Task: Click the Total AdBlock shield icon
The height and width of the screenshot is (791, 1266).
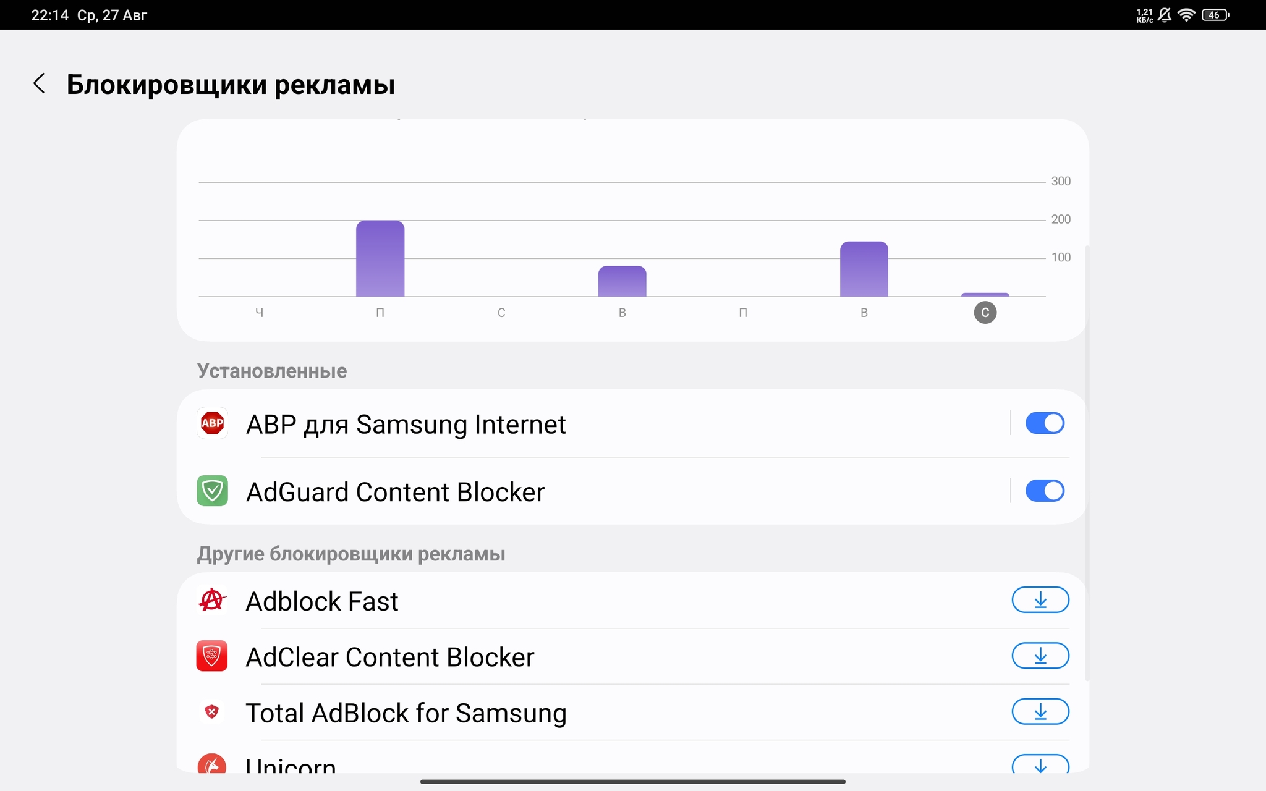Action: pyautogui.click(x=212, y=712)
